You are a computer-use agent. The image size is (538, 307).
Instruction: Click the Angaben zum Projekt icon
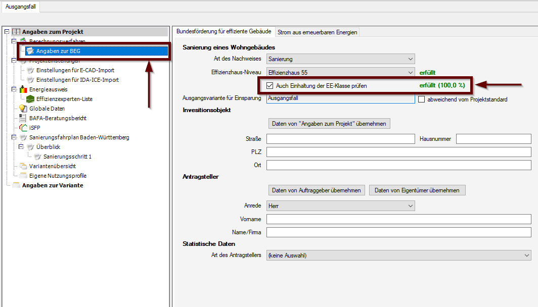point(16,32)
